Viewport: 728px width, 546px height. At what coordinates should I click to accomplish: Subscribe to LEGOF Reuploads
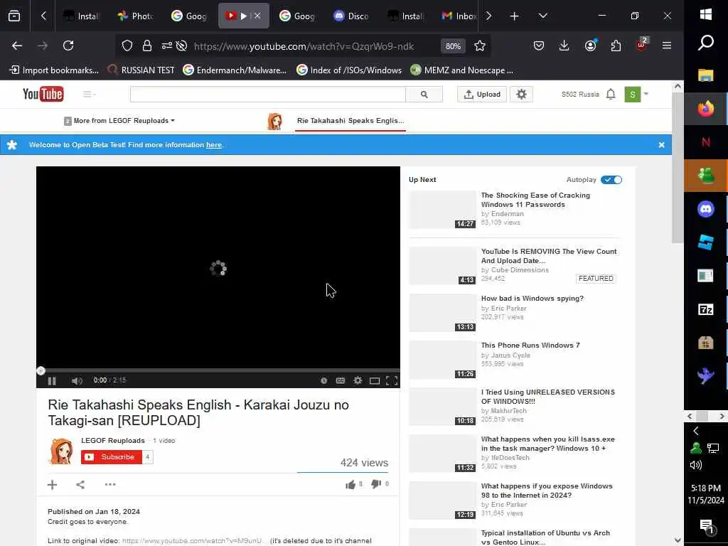pos(111,457)
